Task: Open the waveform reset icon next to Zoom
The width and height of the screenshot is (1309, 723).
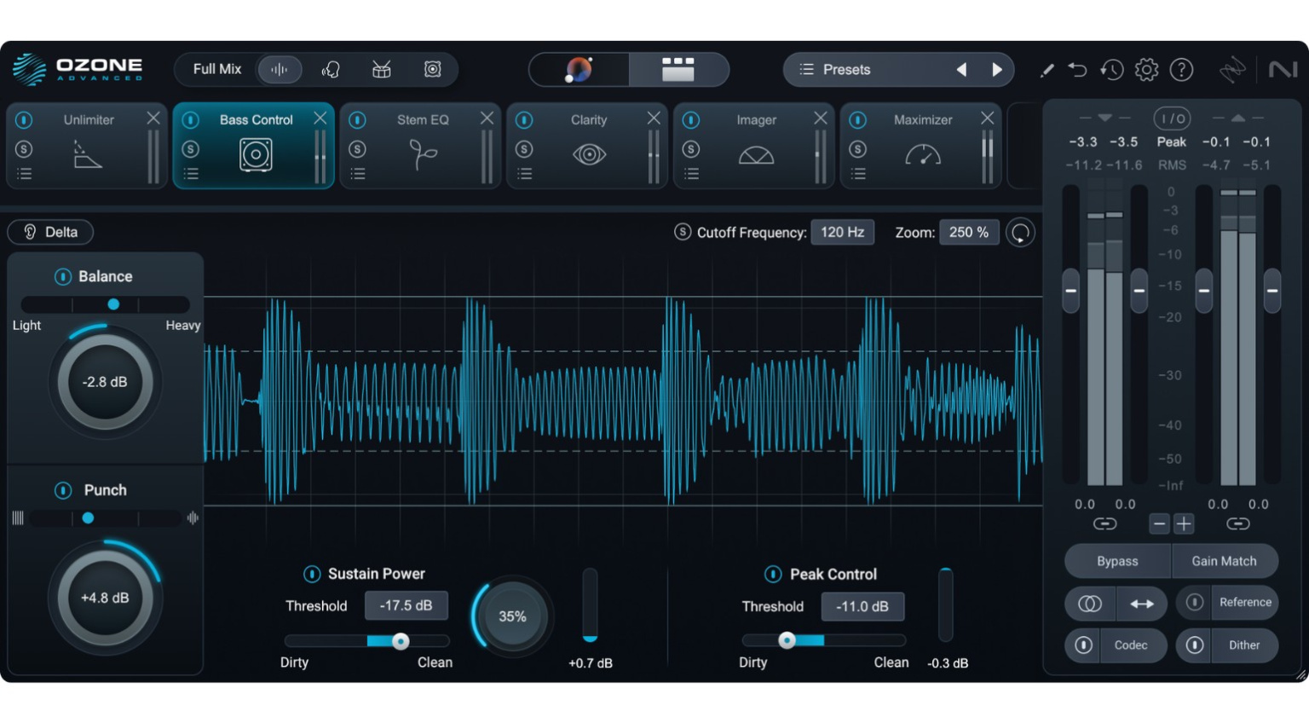Action: pyautogui.click(x=1020, y=231)
